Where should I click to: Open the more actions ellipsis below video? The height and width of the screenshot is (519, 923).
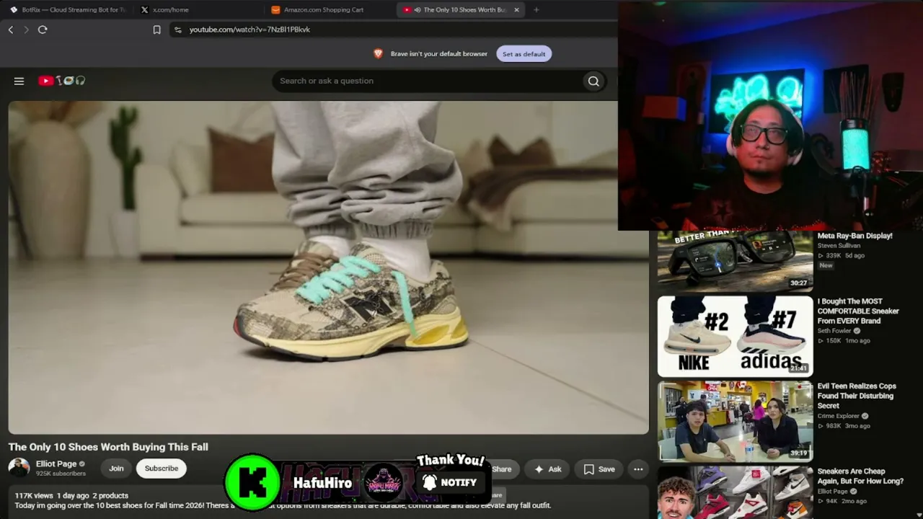click(638, 469)
